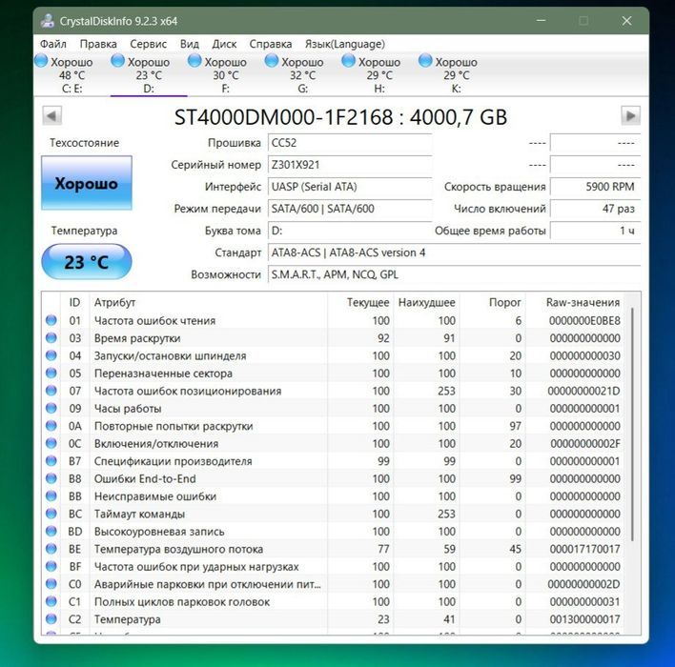Select the K: disk tab
This screenshot has height=667, width=675.
click(x=457, y=74)
